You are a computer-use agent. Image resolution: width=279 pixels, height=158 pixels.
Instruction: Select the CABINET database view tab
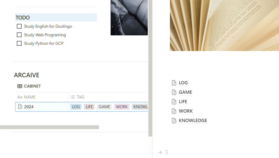29,86
